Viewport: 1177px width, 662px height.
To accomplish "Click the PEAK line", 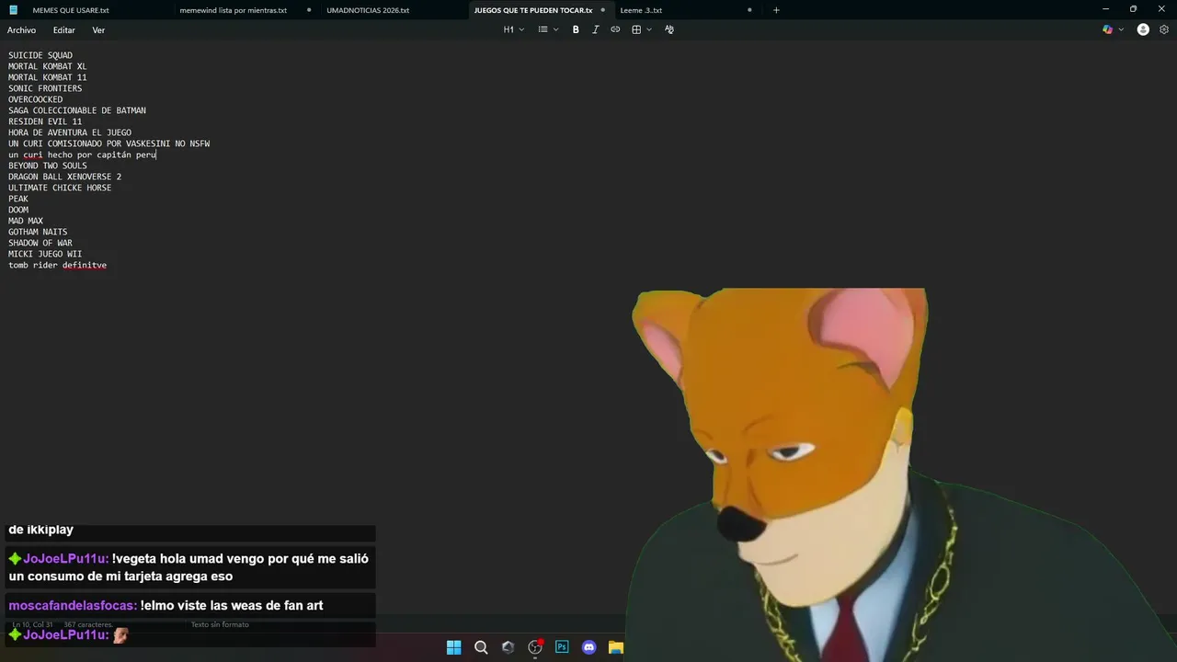I will [18, 199].
